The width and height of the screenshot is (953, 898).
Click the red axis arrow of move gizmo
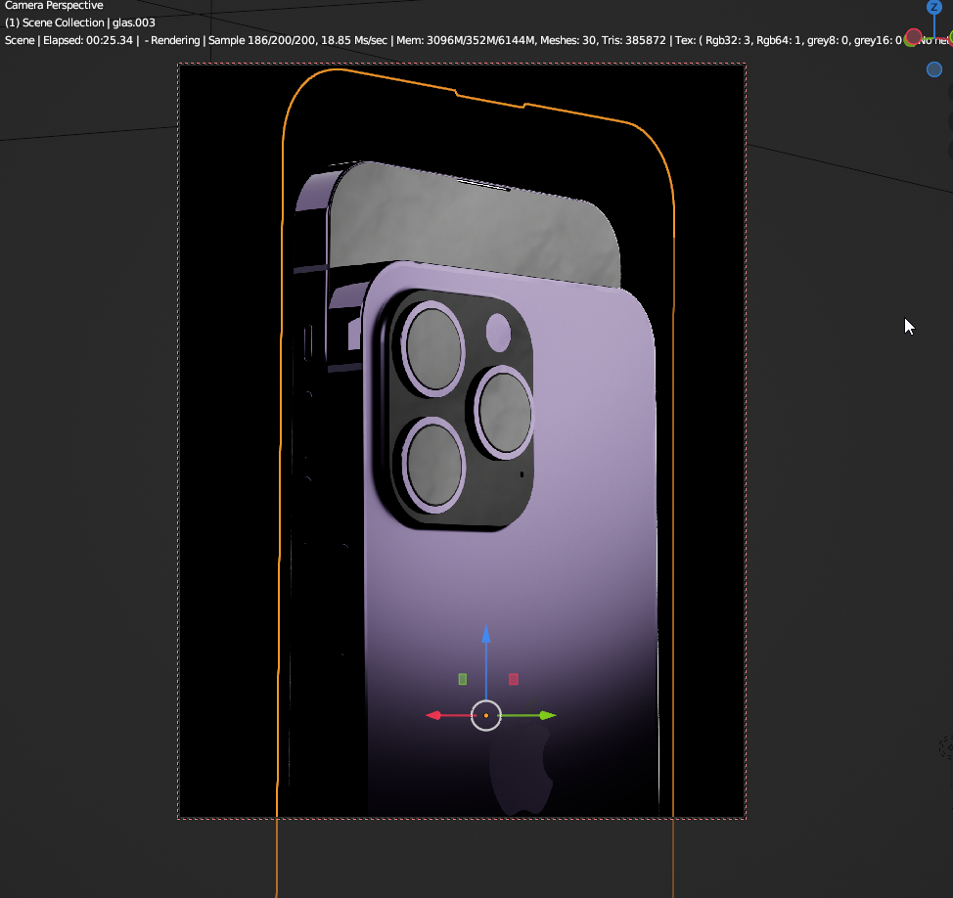pyautogui.click(x=434, y=715)
